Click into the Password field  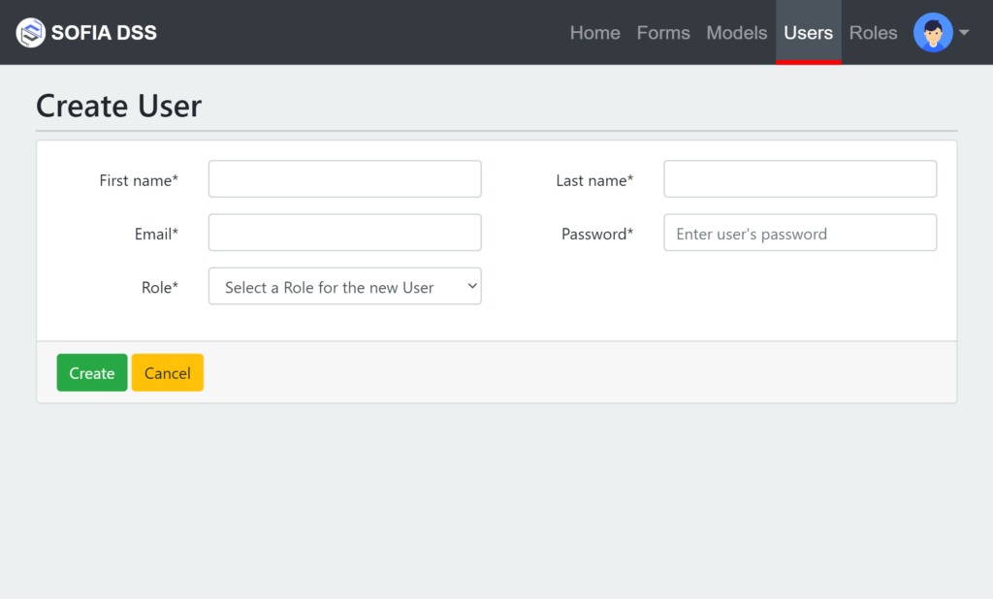(800, 233)
